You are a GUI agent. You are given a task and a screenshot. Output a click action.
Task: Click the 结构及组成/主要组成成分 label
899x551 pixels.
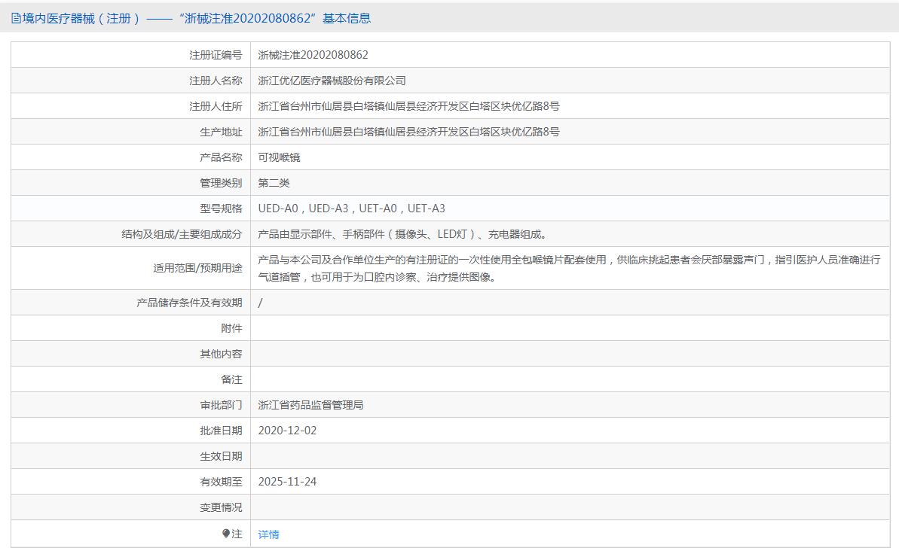point(182,234)
